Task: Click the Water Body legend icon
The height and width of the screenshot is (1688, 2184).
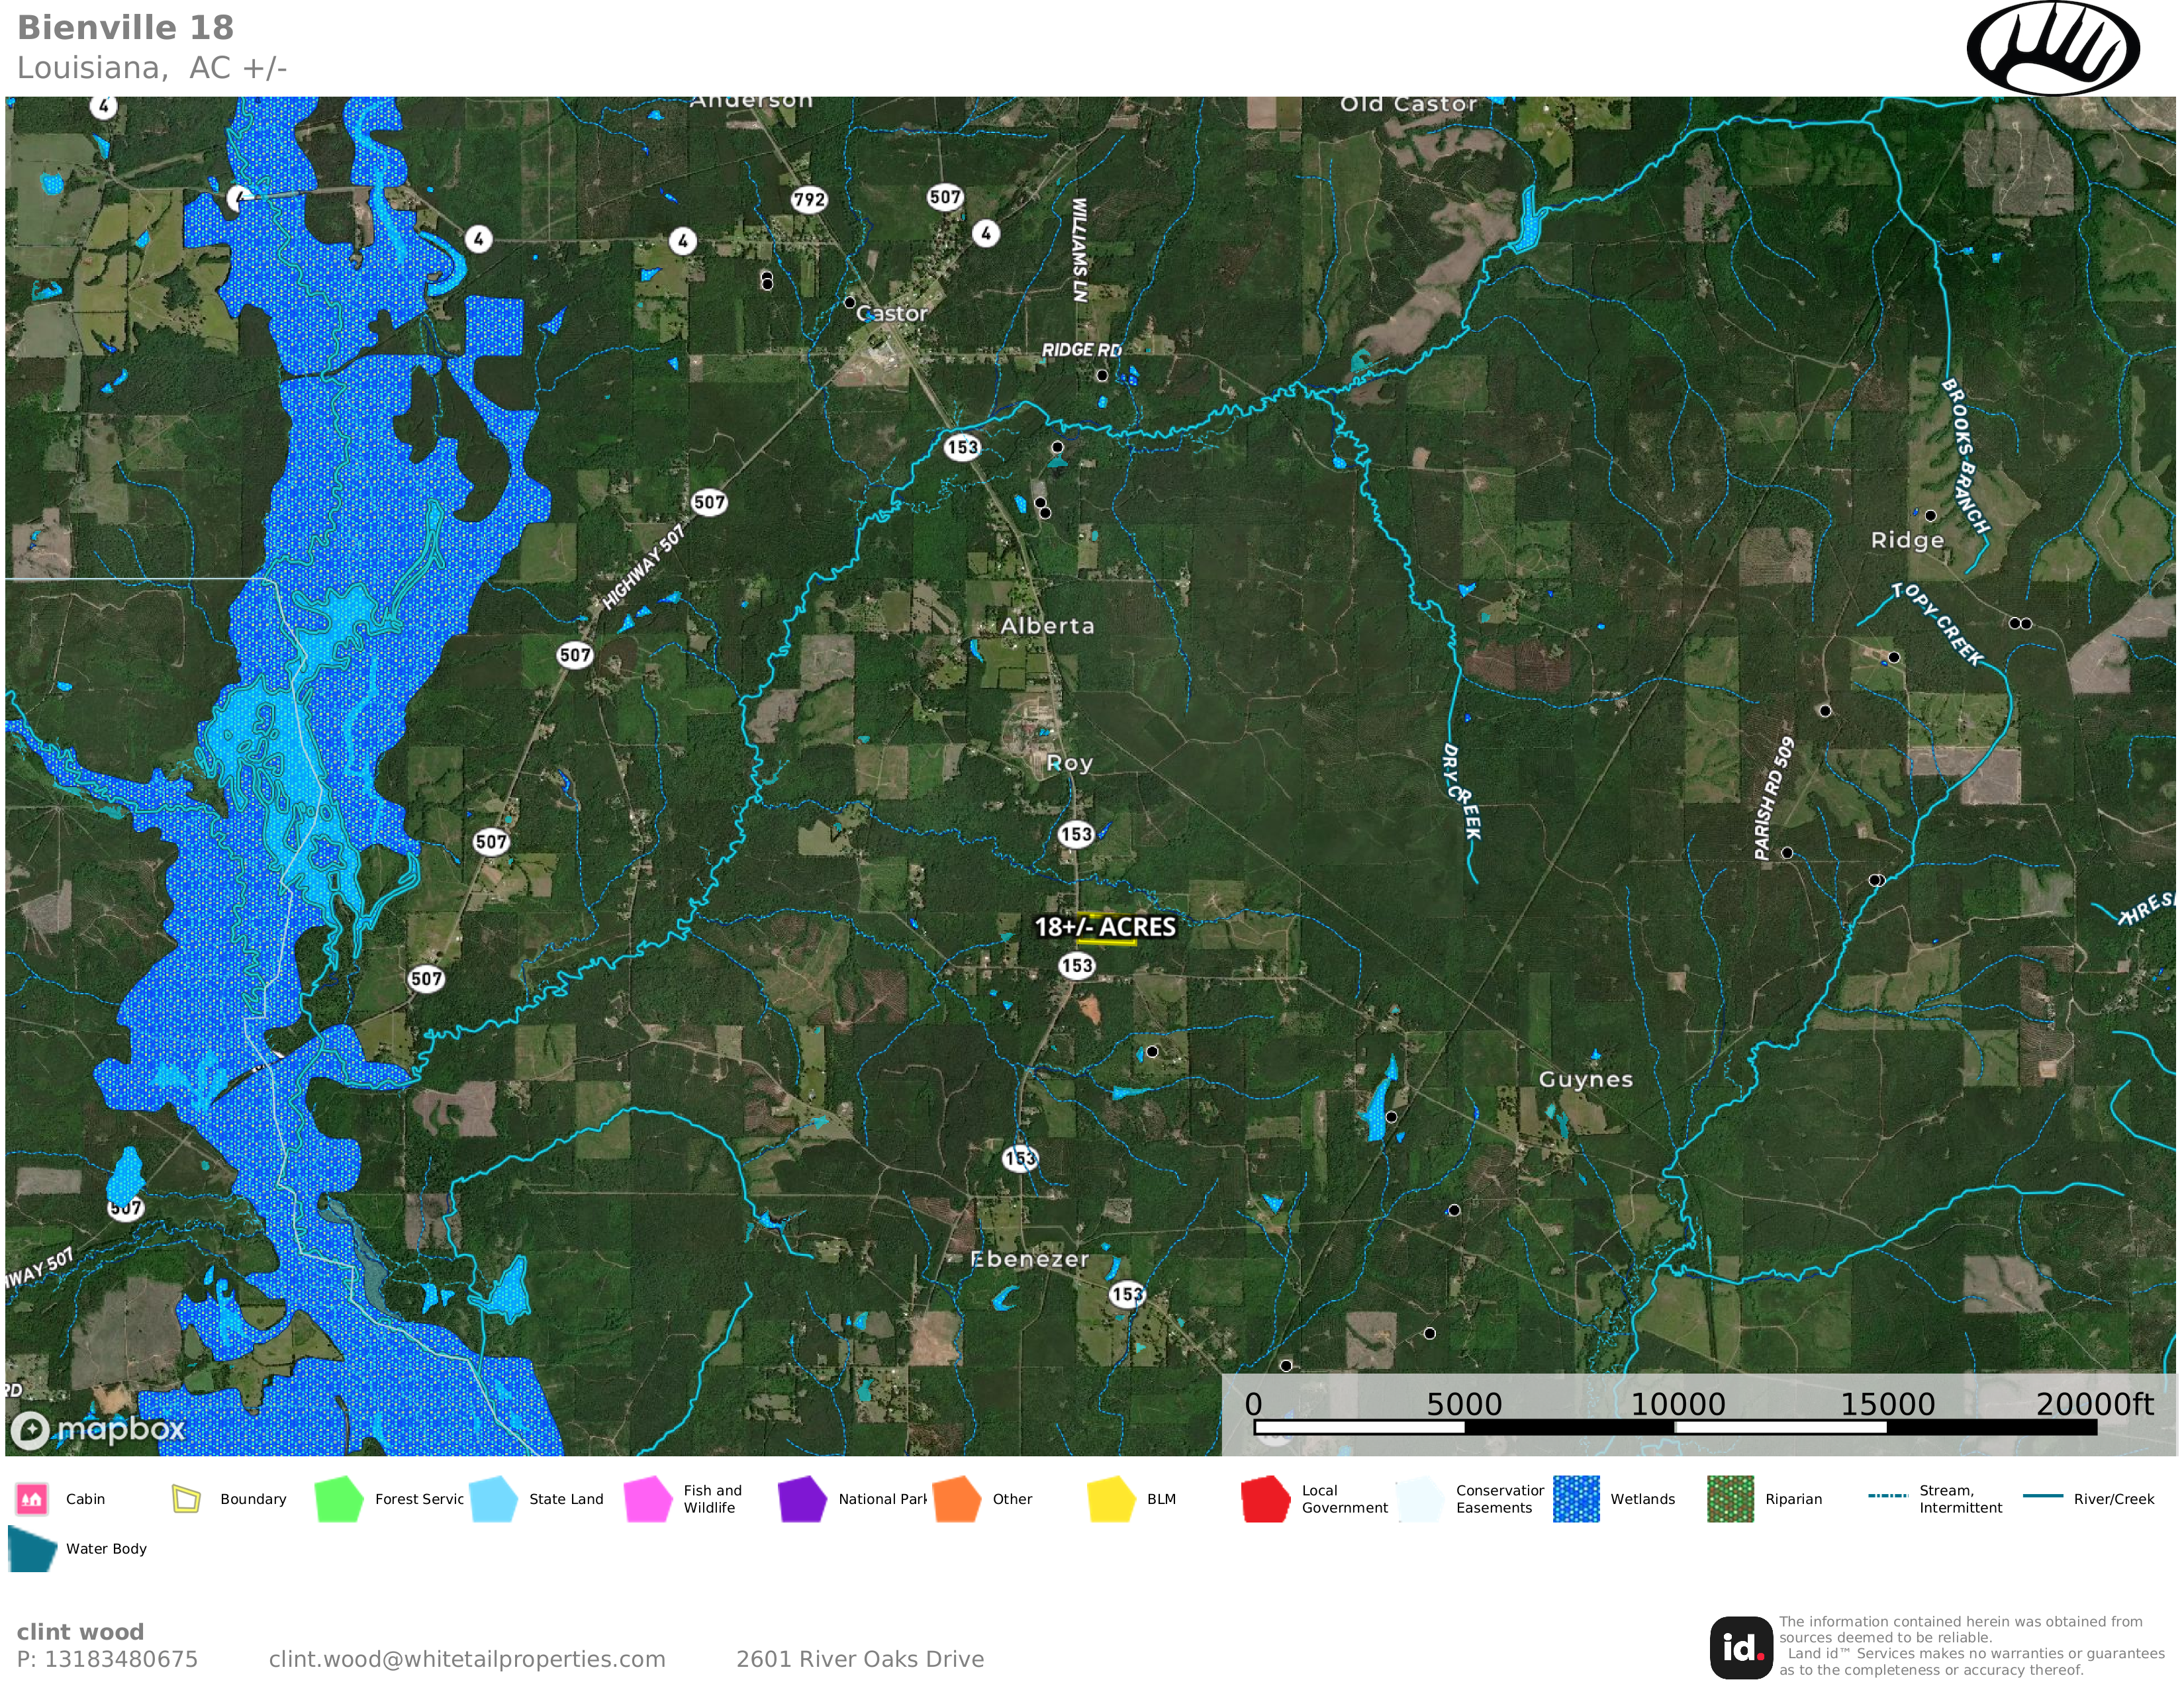Action: coord(31,1548)
